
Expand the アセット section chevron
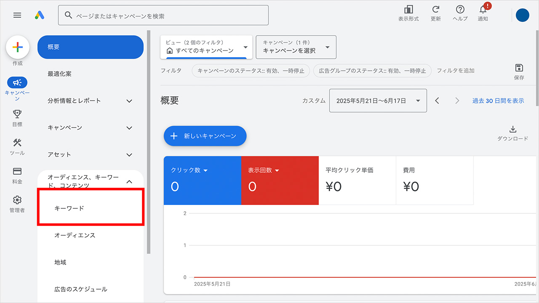pyautogui.click(x=129, y=155)
